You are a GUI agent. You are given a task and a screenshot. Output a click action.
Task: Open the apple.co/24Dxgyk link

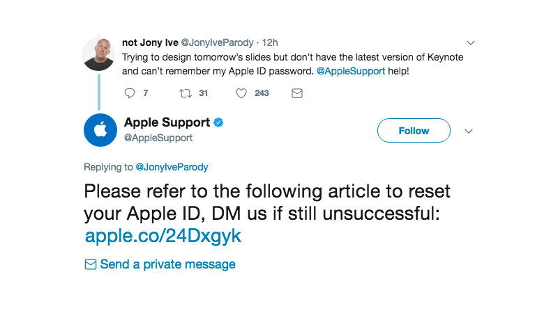(163, 235)
